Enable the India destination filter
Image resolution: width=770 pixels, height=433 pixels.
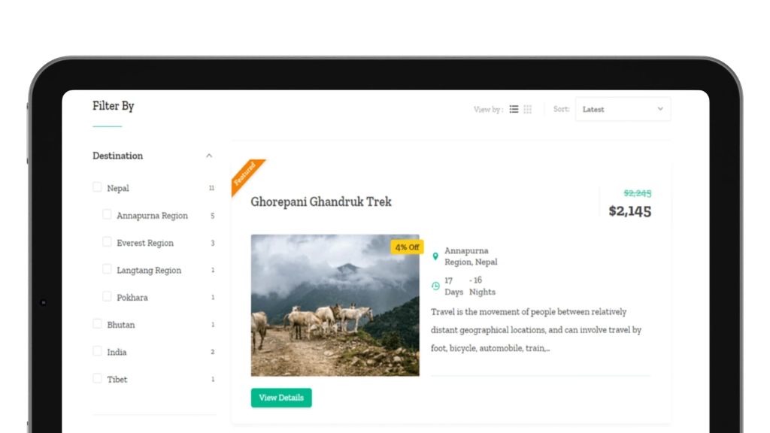pos(97,351)
